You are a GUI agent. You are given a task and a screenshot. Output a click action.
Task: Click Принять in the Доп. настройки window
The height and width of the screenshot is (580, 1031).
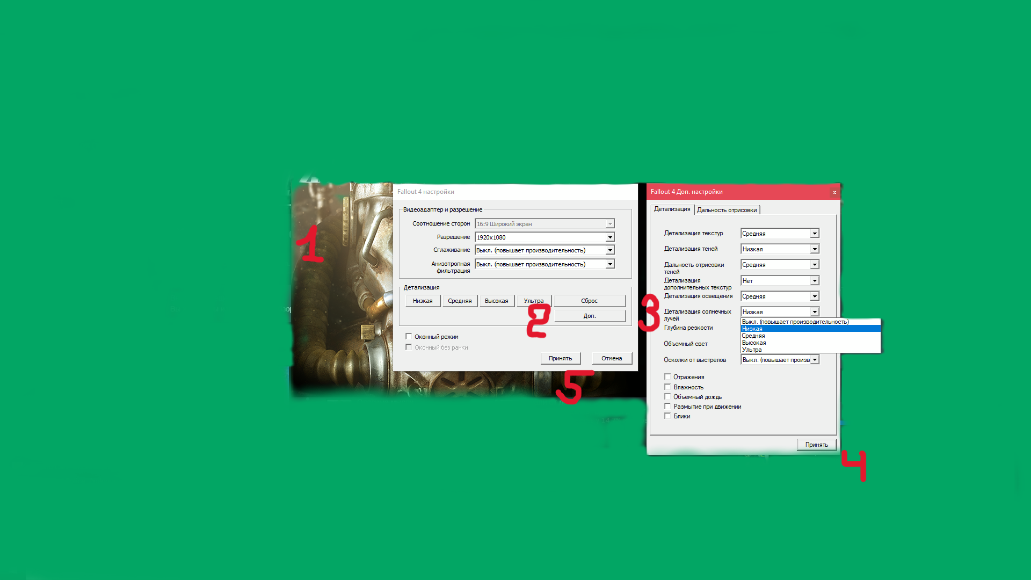(x=817, y=445)
